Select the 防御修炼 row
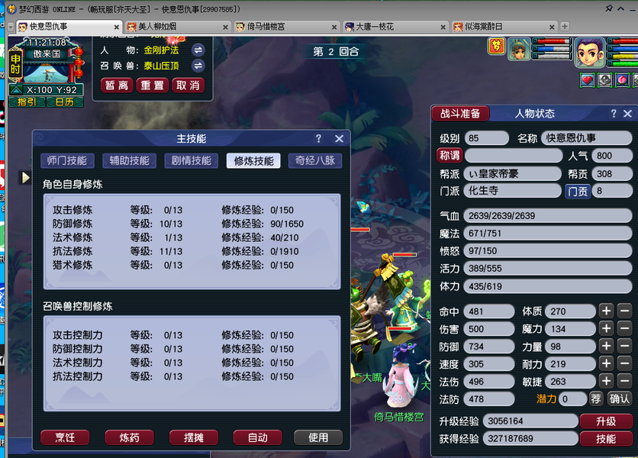This screenshot has height=458, width=638. pos(179,224)
